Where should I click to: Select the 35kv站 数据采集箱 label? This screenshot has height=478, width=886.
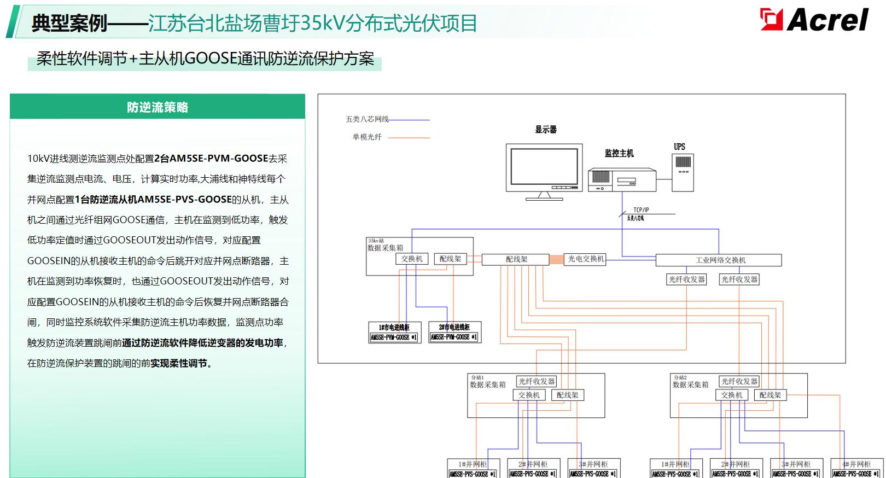tap(385, 244)
